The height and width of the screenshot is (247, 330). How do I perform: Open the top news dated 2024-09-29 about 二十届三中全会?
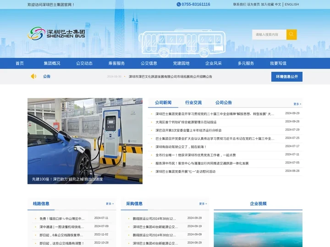214,114
